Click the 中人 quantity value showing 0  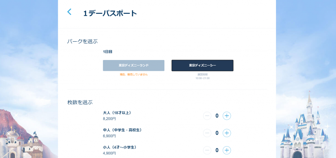pos(217,133)
